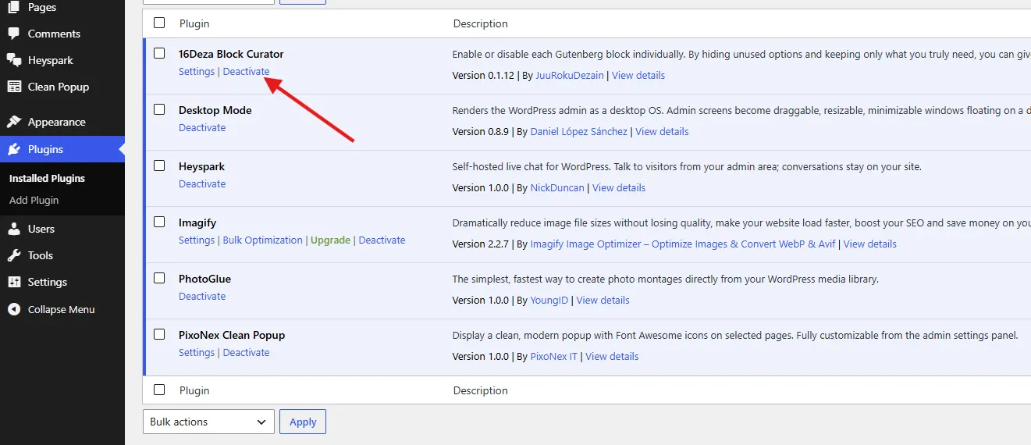Open Imagify Image Optimizer author link
Screen dimensions: 1031x445
(x=683, y=244)
